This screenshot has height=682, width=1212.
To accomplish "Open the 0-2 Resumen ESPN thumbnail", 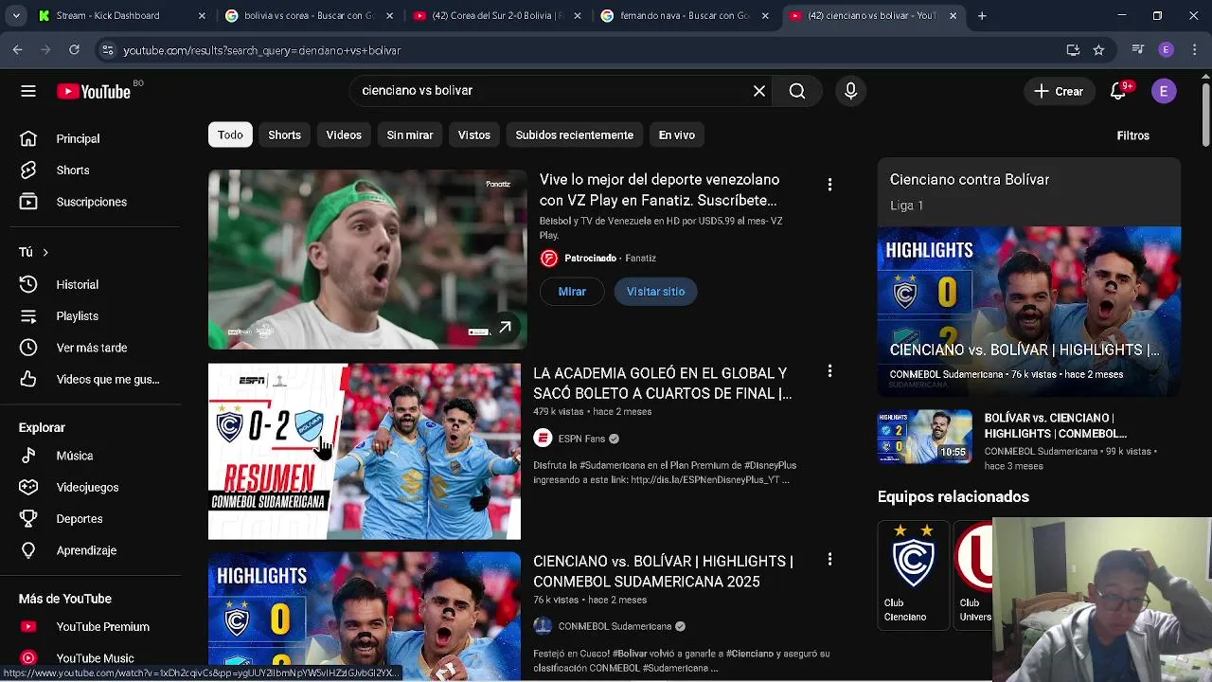I will coord(365,452).
